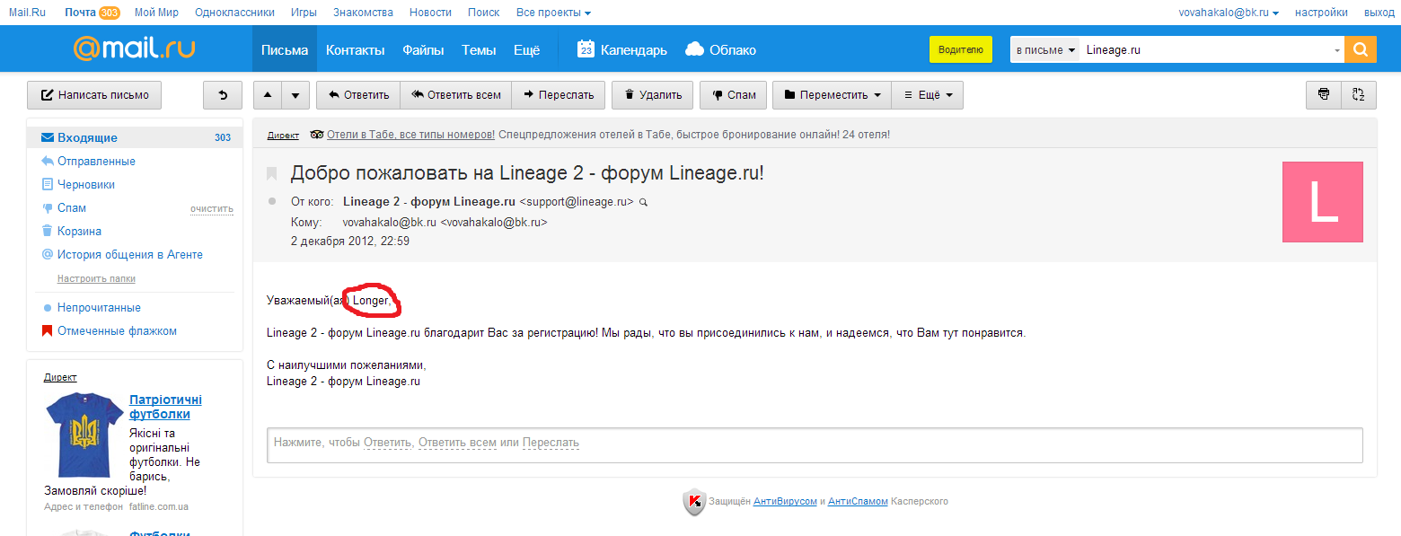The width and height of the screenshot is (1401, 536).
Task: Click Переслать link in reply box
Action: (551, 443)
